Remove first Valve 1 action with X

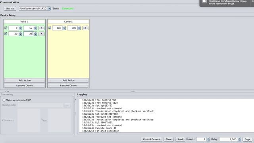pyautogui.click(x=41, y=28)
